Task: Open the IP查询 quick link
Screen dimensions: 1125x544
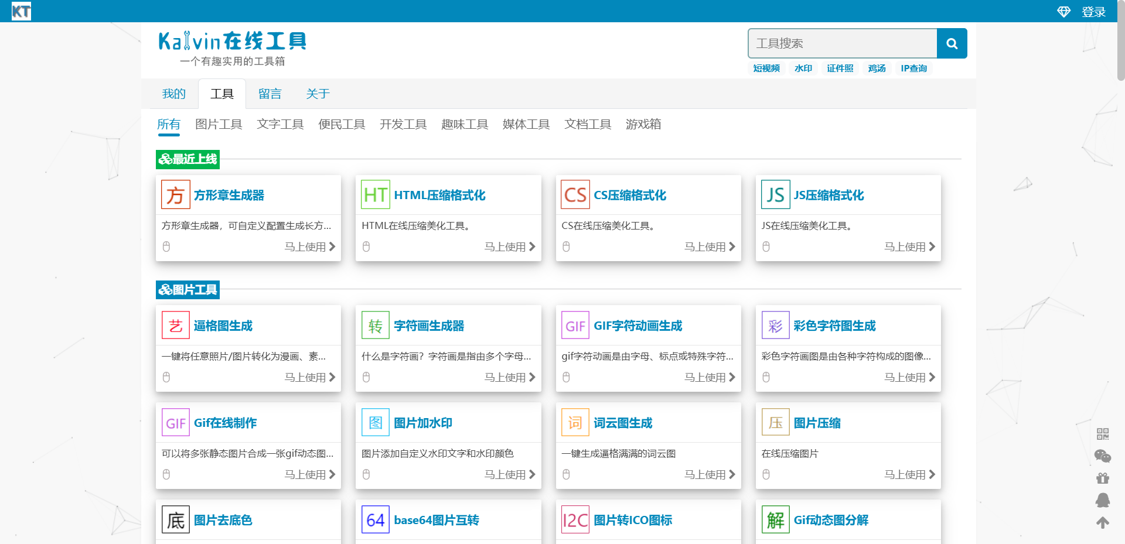Action: pyautogui.click(x=913, y=69)
